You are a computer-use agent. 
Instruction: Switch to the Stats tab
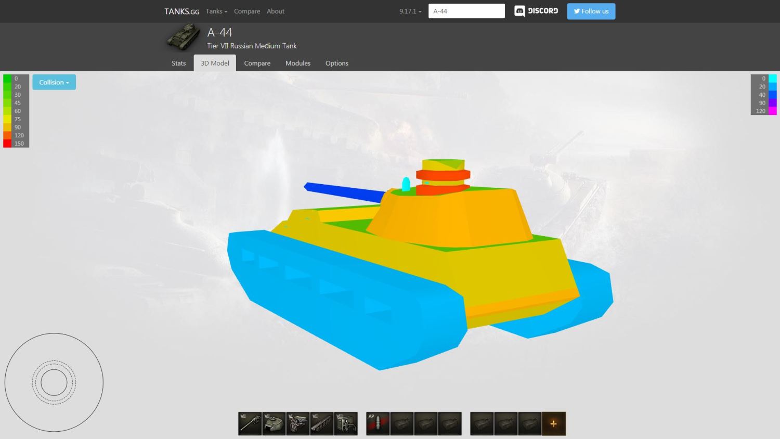coord(178,63)
